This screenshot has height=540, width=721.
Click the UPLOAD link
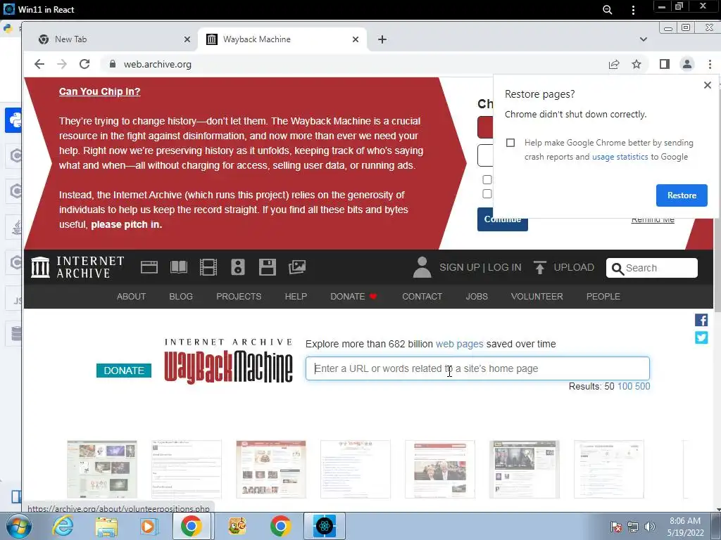(x=574, y=267)
